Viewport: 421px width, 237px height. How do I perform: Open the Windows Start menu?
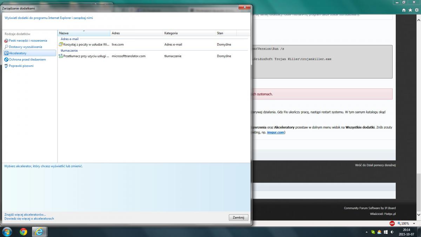point(7,232)
